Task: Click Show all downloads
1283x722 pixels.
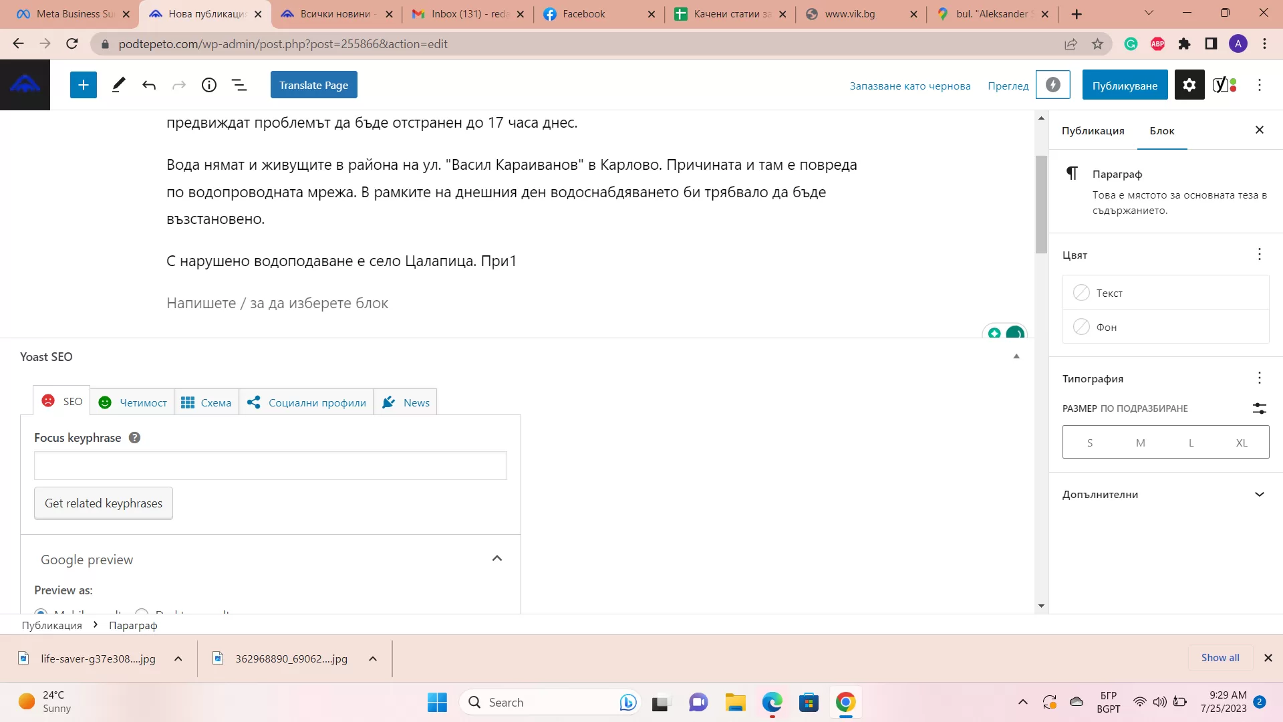Action: pos(1220,658)
